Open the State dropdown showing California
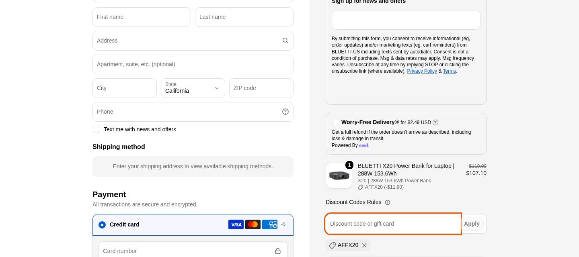 (x=193, y=88)
